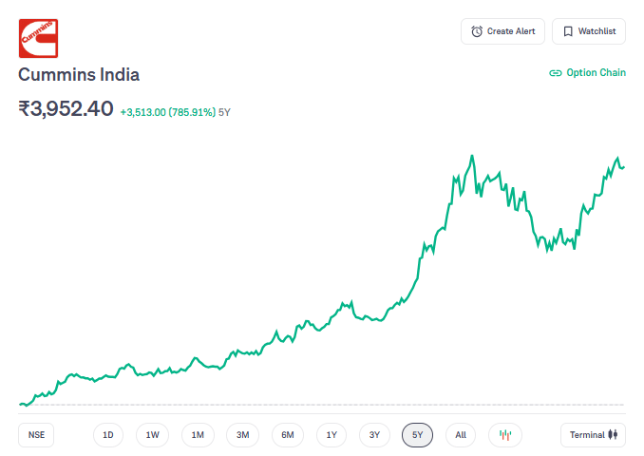Screen dimensions: 644x456
Task: Switch chart to 6M range
Action: click(288, 435)
